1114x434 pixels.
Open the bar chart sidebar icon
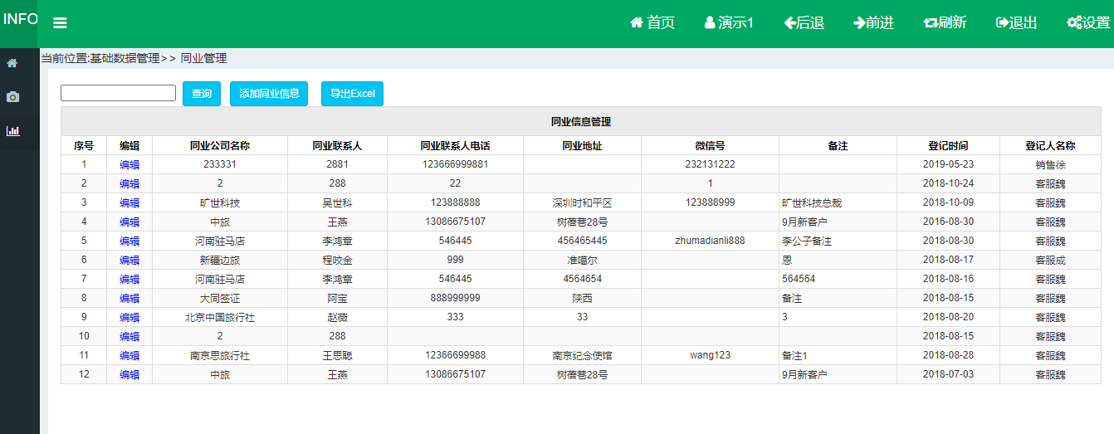pyautogui.click(x=12, y=130)
